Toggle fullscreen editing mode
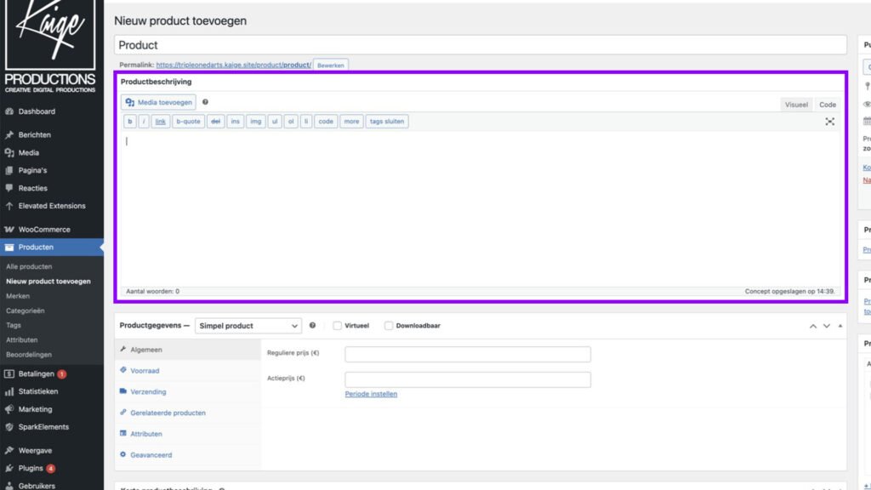The image size is (871, 490). [x=829, y=121]
